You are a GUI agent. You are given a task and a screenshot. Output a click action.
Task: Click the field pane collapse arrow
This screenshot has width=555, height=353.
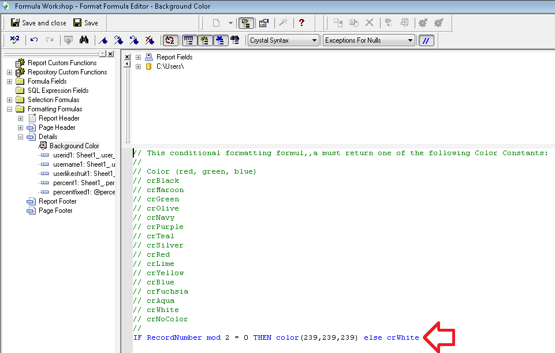coord(128,64)
